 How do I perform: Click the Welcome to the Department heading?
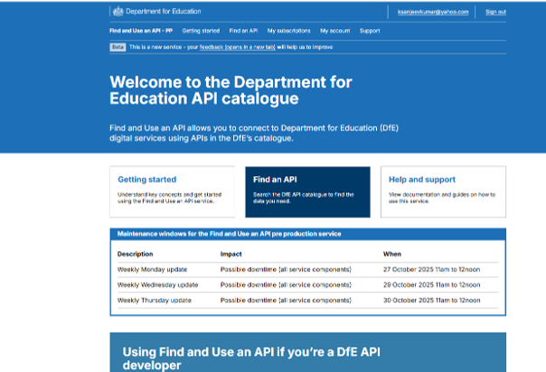231,90
